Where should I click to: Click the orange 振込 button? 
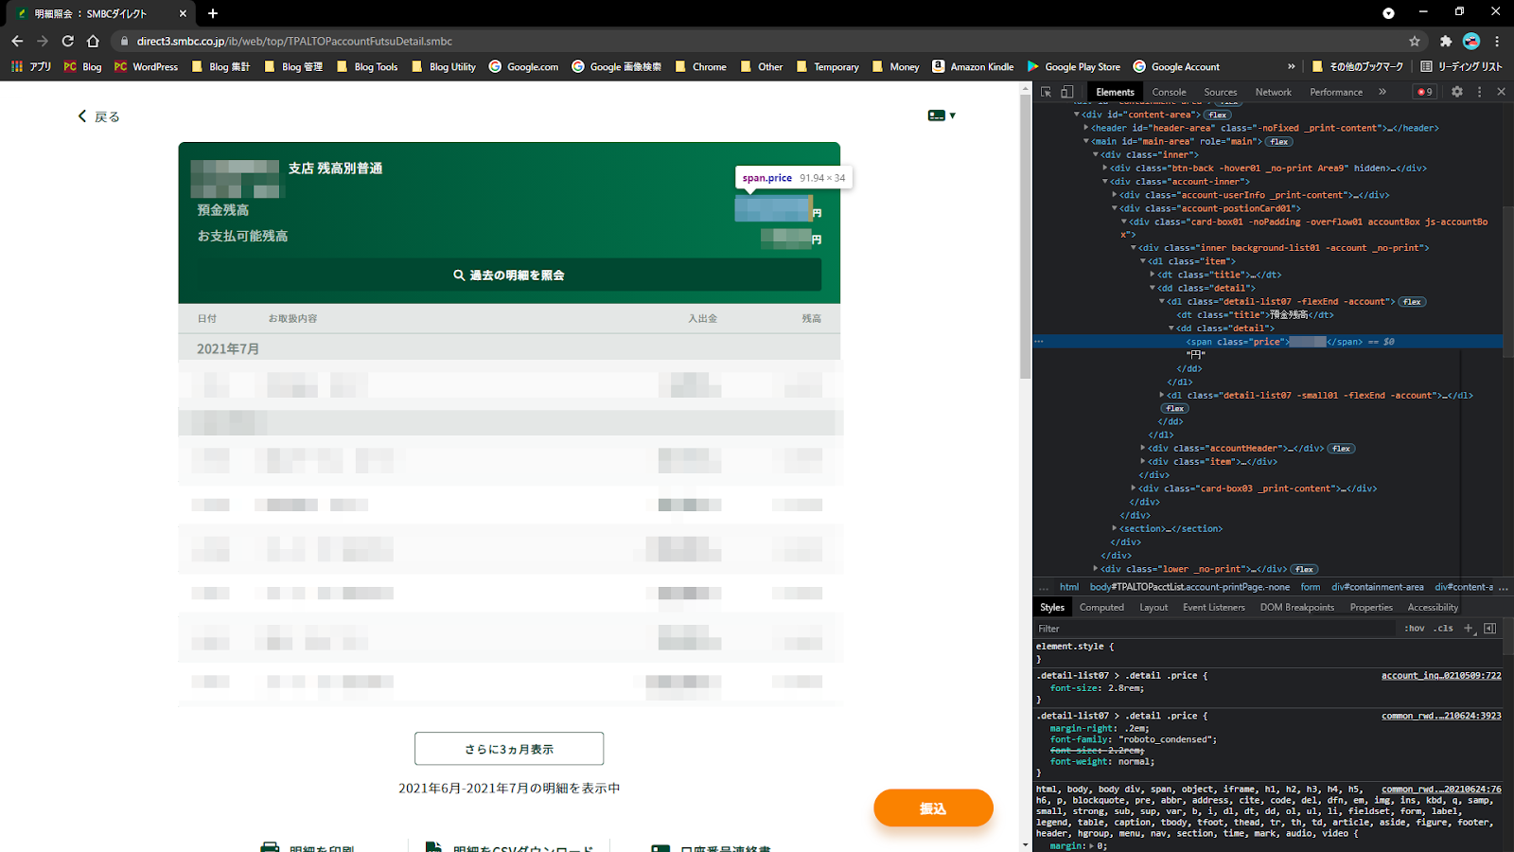(x=933, y=808)
